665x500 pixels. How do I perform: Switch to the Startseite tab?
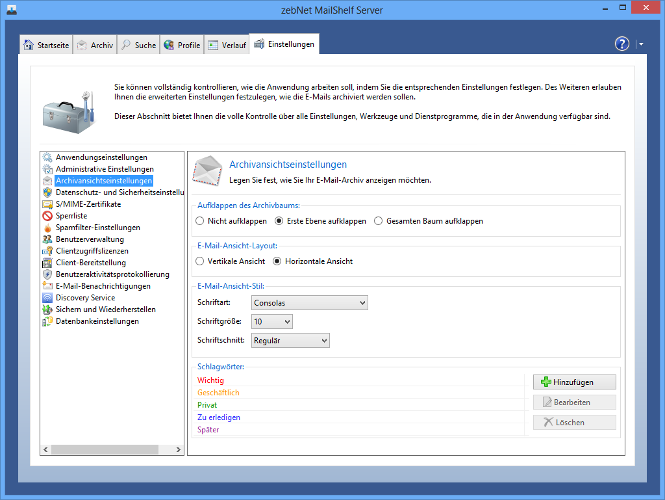click(x=46, y=45)
